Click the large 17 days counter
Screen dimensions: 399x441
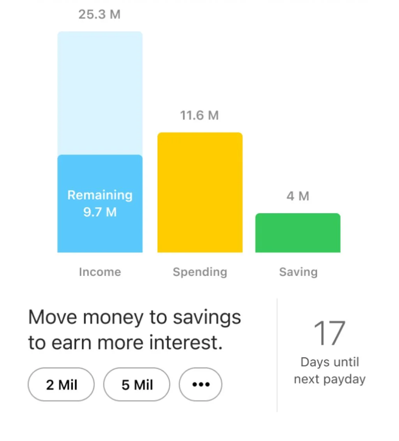click(330, 333)
